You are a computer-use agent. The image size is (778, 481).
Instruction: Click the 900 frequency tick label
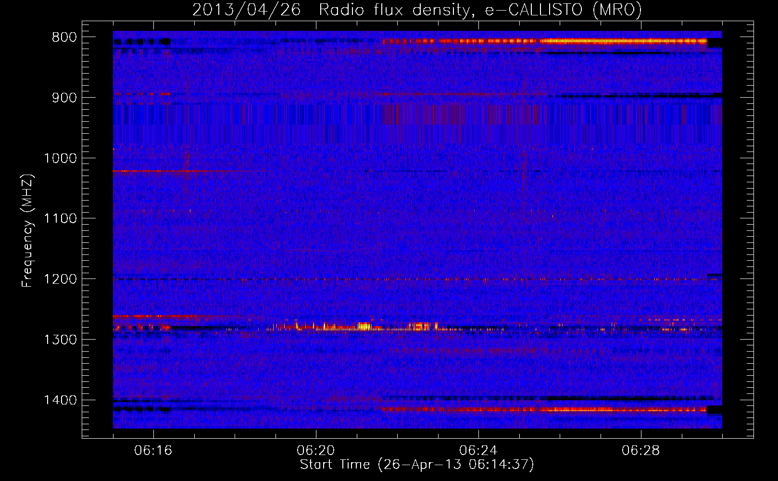[64, 98]
